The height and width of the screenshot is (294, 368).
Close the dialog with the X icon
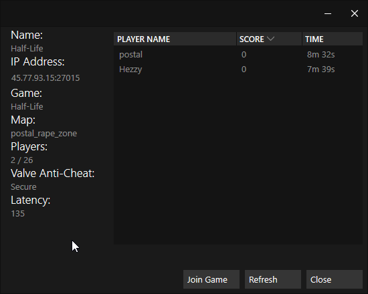(x=355, y=13)
